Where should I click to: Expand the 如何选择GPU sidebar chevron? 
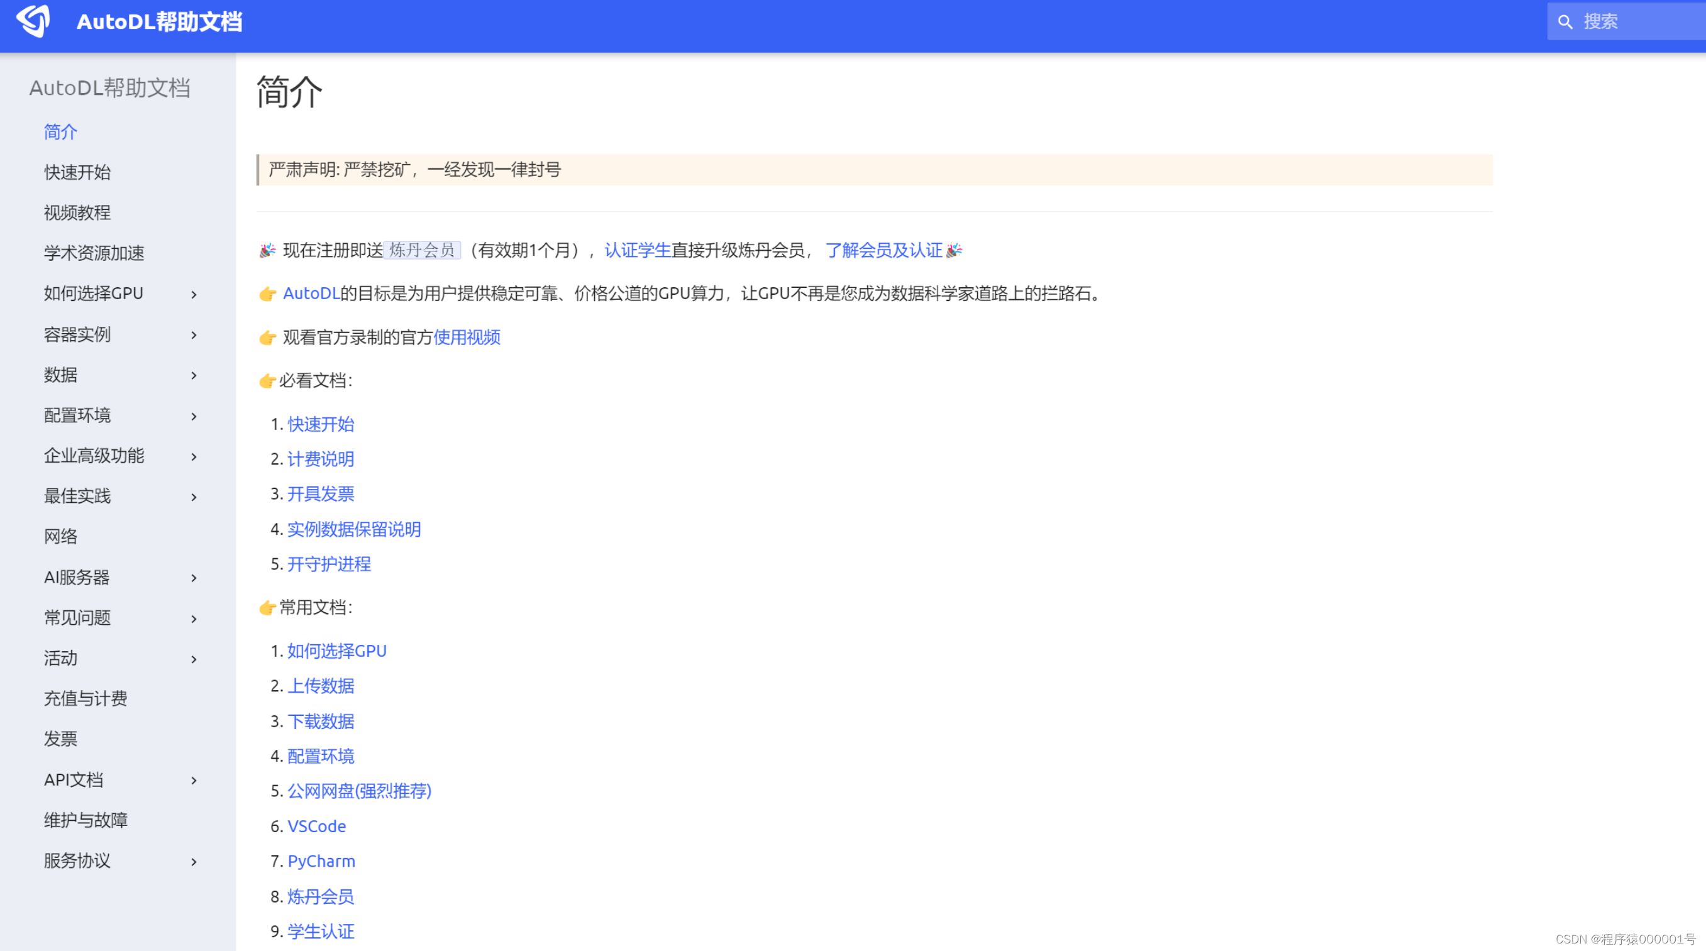click(194, 295)
